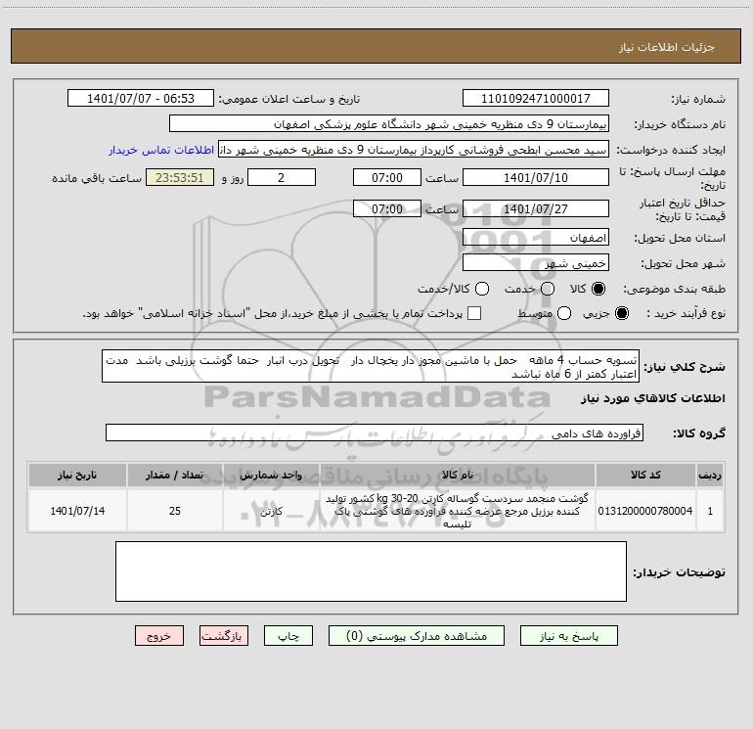Viewport: 753px width, 729px height.
Task: Click the واحد شمارش column header
Action: [271, 475]
